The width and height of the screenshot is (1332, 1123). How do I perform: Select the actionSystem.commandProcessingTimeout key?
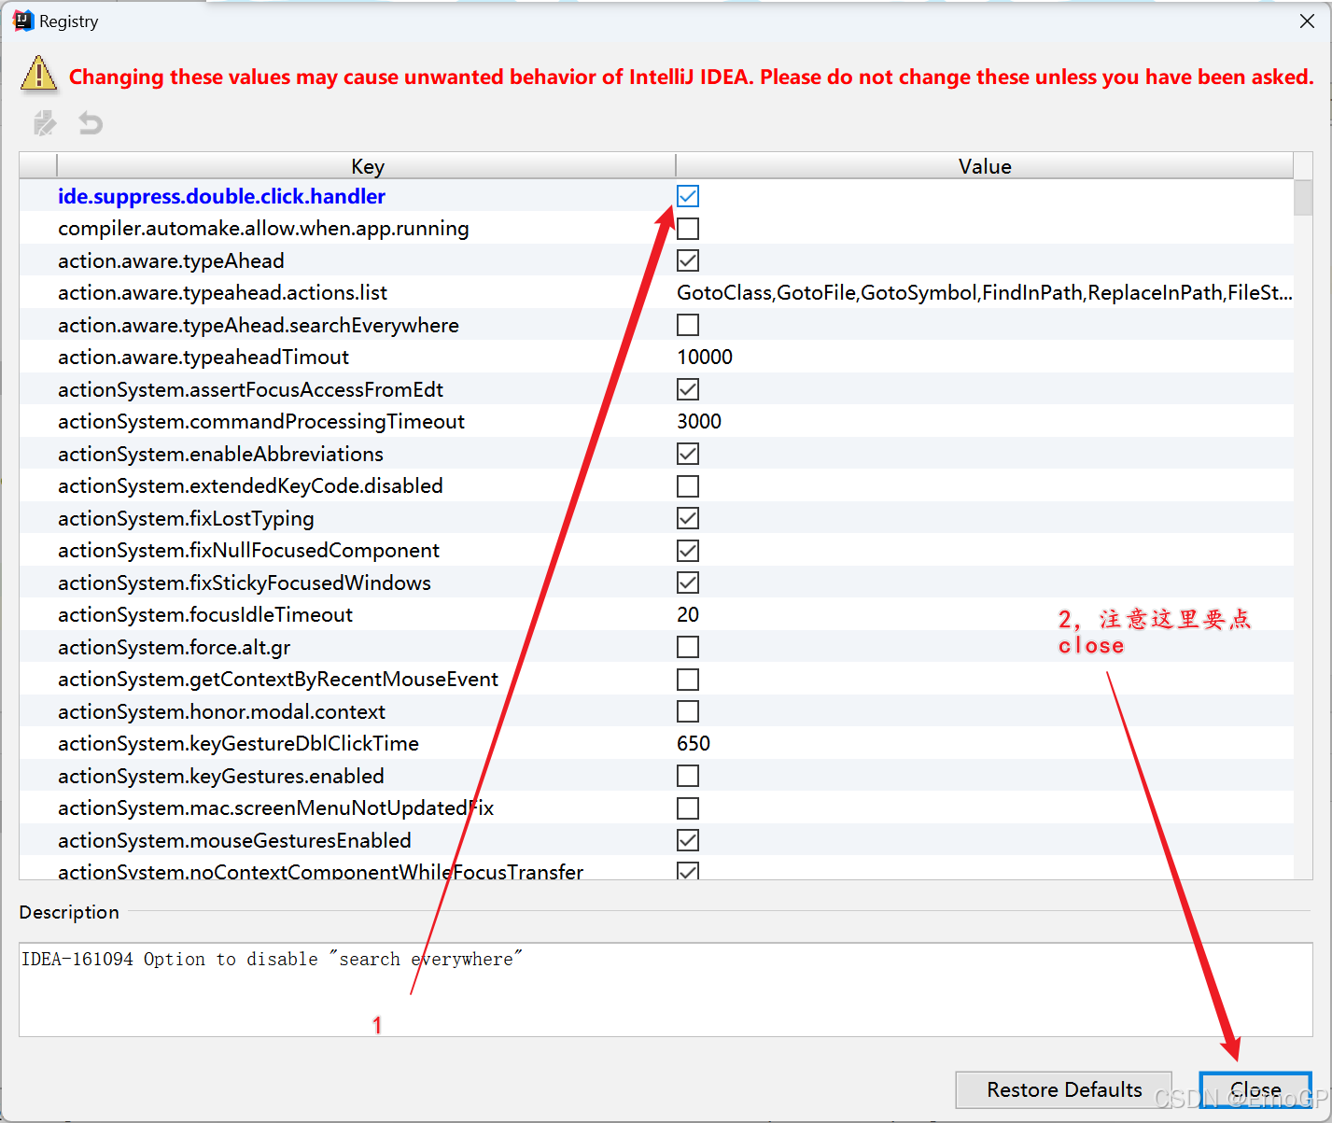[261, 422]
